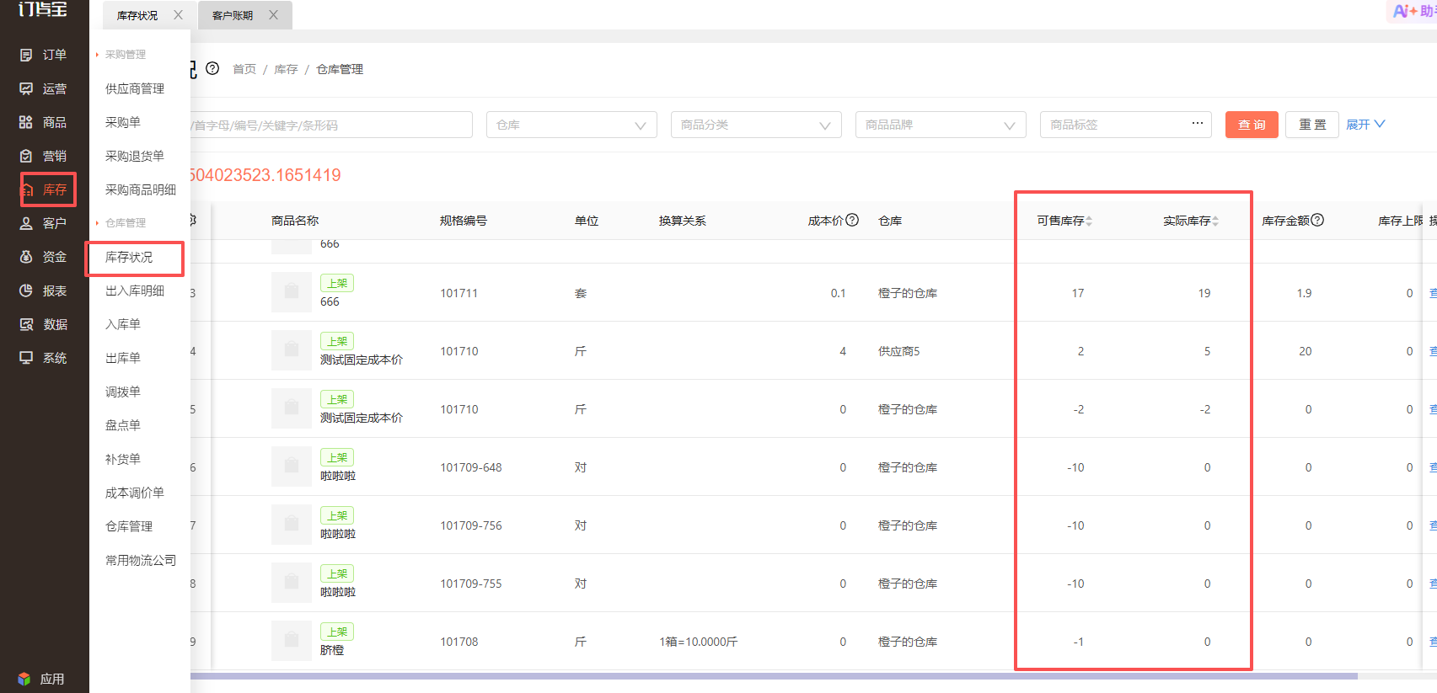Viewport: 1437px width, 693px height.
Task: Close the 库存状况 tab
Action: [x=178, y=15]
